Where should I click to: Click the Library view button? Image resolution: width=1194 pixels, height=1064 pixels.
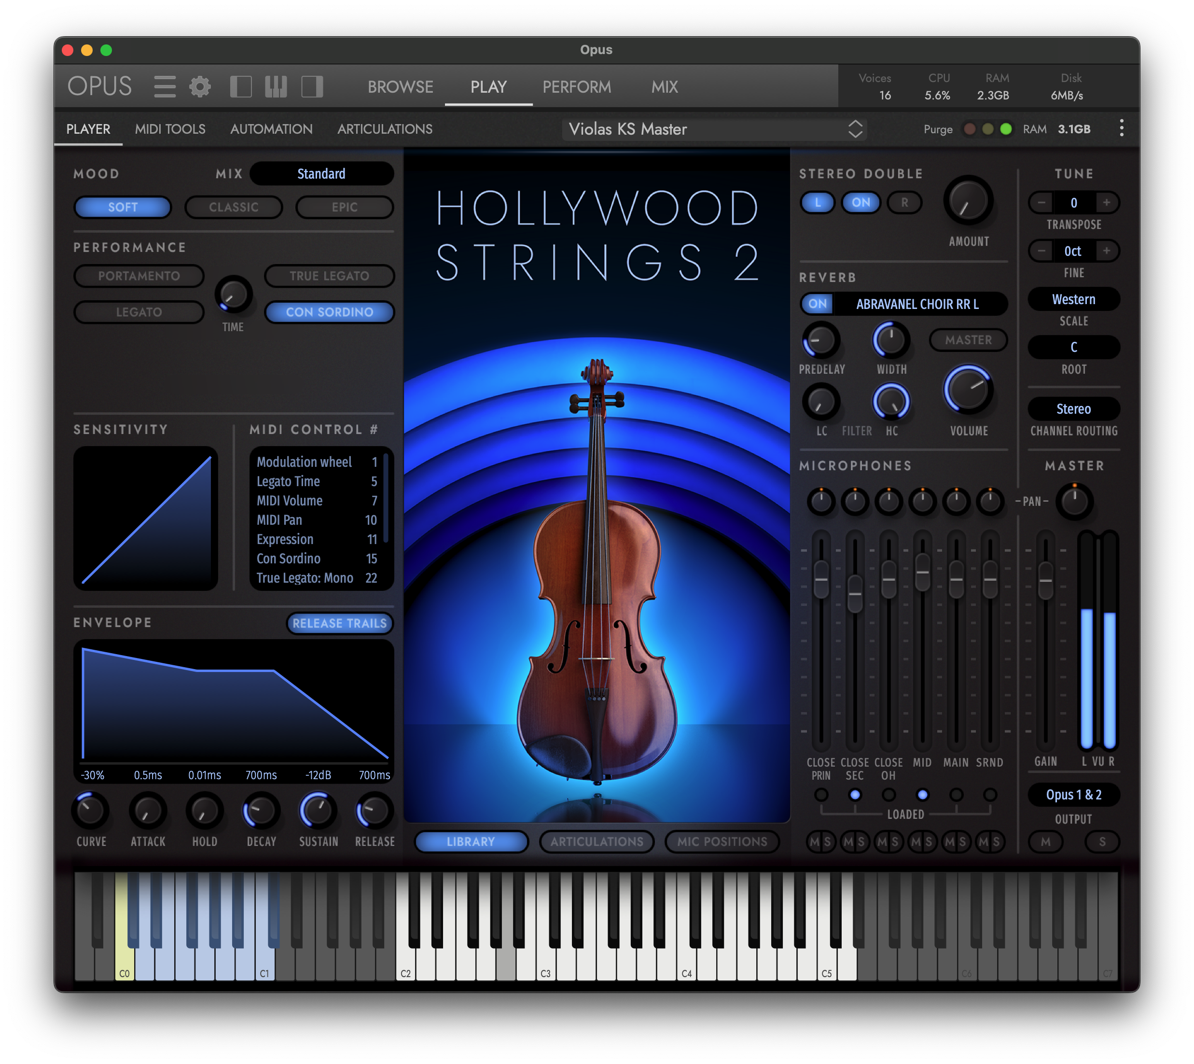pyautogui.click(x=471, y=841)
